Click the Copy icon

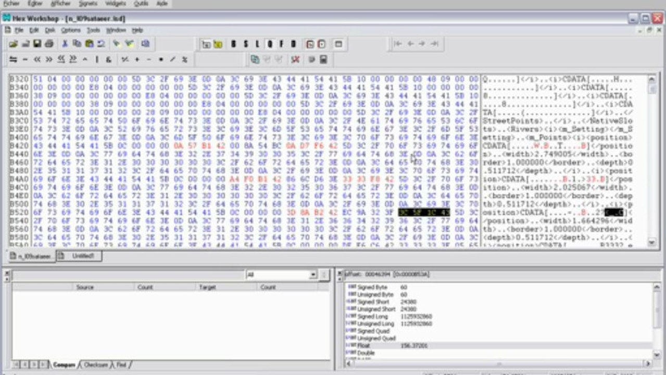pyautogui.click(x=77, y=44)
